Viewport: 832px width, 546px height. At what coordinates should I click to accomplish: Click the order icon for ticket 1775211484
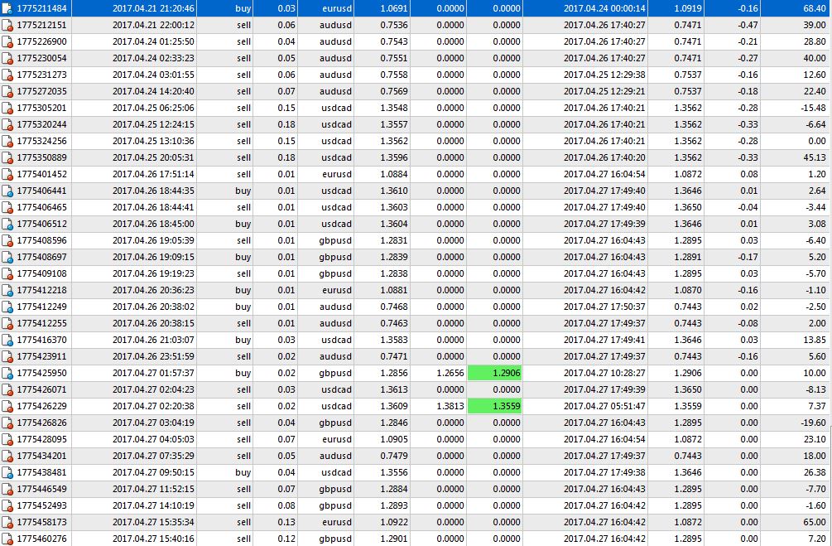(x=7, y=8)
